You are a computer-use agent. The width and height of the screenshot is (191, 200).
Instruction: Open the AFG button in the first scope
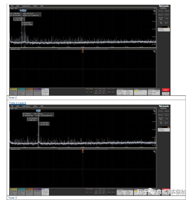[113, 92]
